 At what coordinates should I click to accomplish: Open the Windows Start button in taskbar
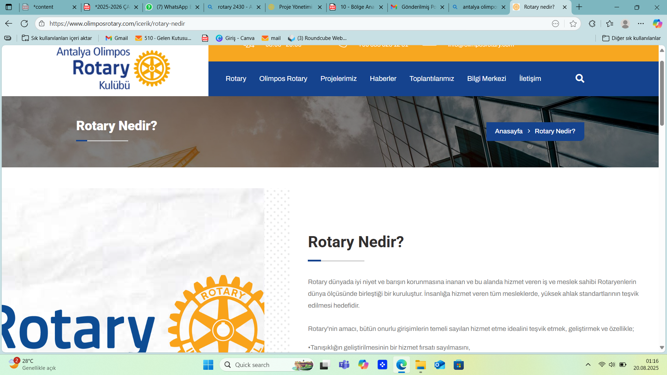208,365
